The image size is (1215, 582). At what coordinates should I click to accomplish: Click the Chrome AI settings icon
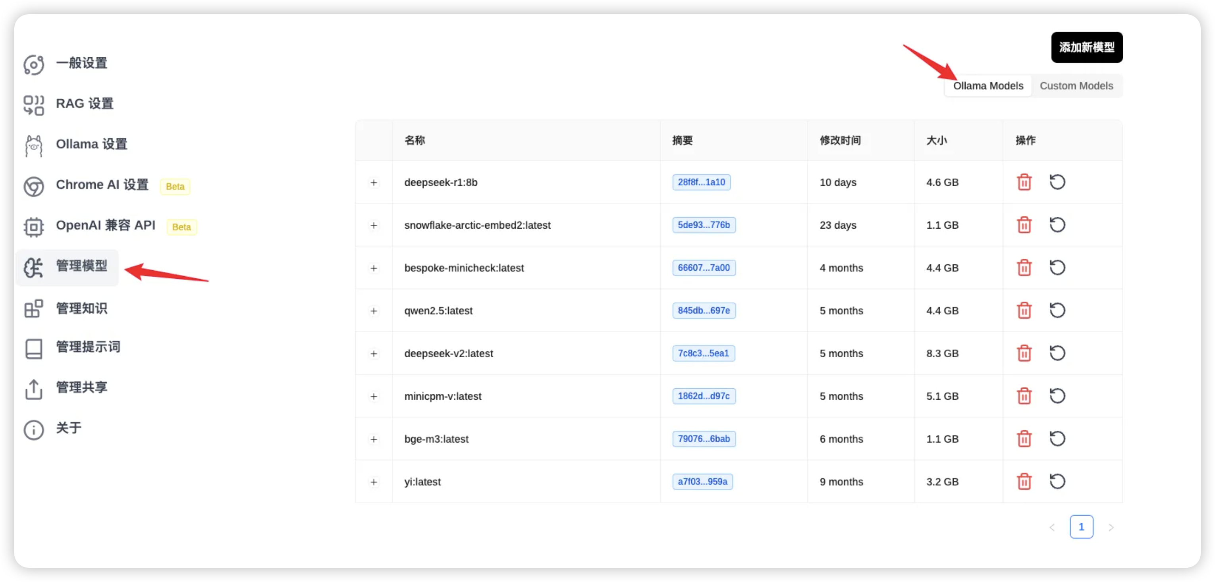click(x=33, y=186)
